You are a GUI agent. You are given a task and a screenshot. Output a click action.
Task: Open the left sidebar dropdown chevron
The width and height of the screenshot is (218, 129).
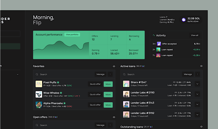point(18,74)
